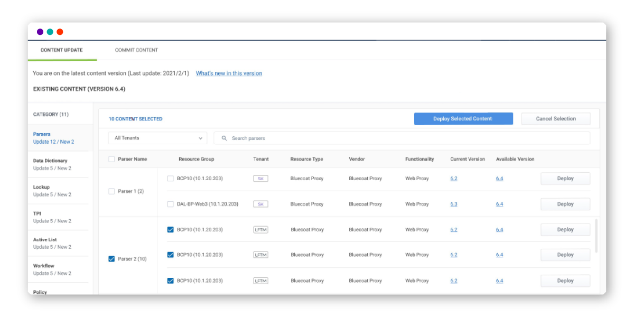Select the Content Update tab
Image resolution: width=634 pixels, height=317 pixels.
62,50
